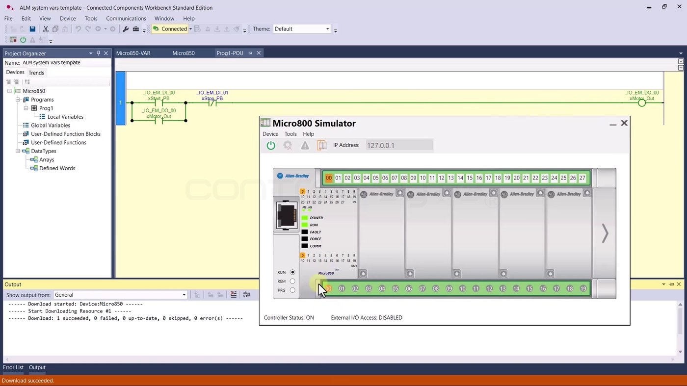
Task: Open the simulator Help menu
Action: coord(308,134)
